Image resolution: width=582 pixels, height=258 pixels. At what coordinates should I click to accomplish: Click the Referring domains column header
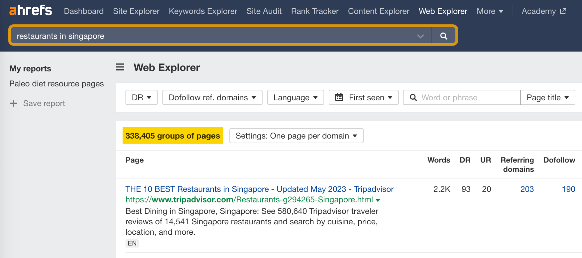(517, 165)
